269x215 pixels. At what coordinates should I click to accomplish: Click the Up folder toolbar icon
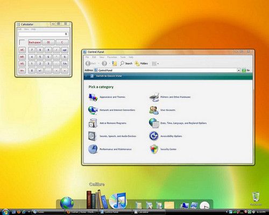coord(115,64)
